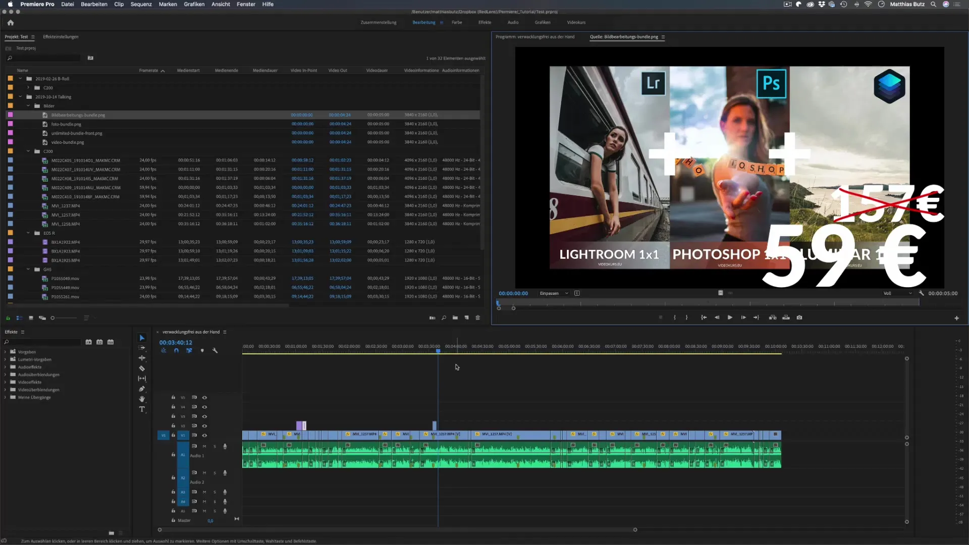Open Source monitor settings wrench
The image size is (969, 545).
tap(921, 293)
